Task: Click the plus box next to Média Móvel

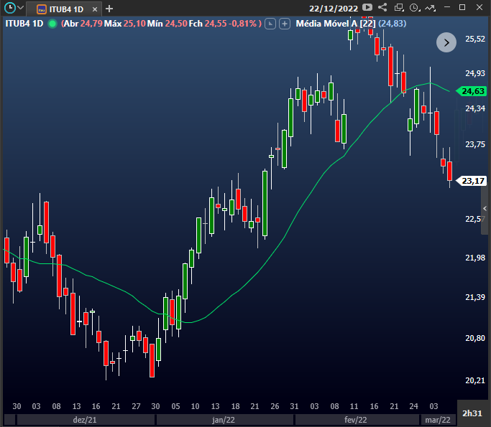Action: coord(285,24)
